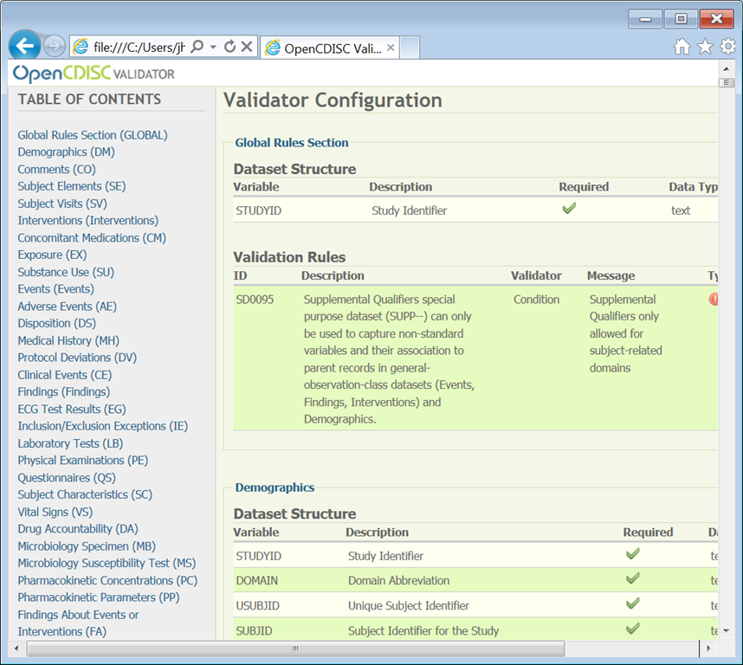This screenshot has height=665, width=743.
Task: Click Drug Accountability (DA) link
Action: tap(78, 528)
